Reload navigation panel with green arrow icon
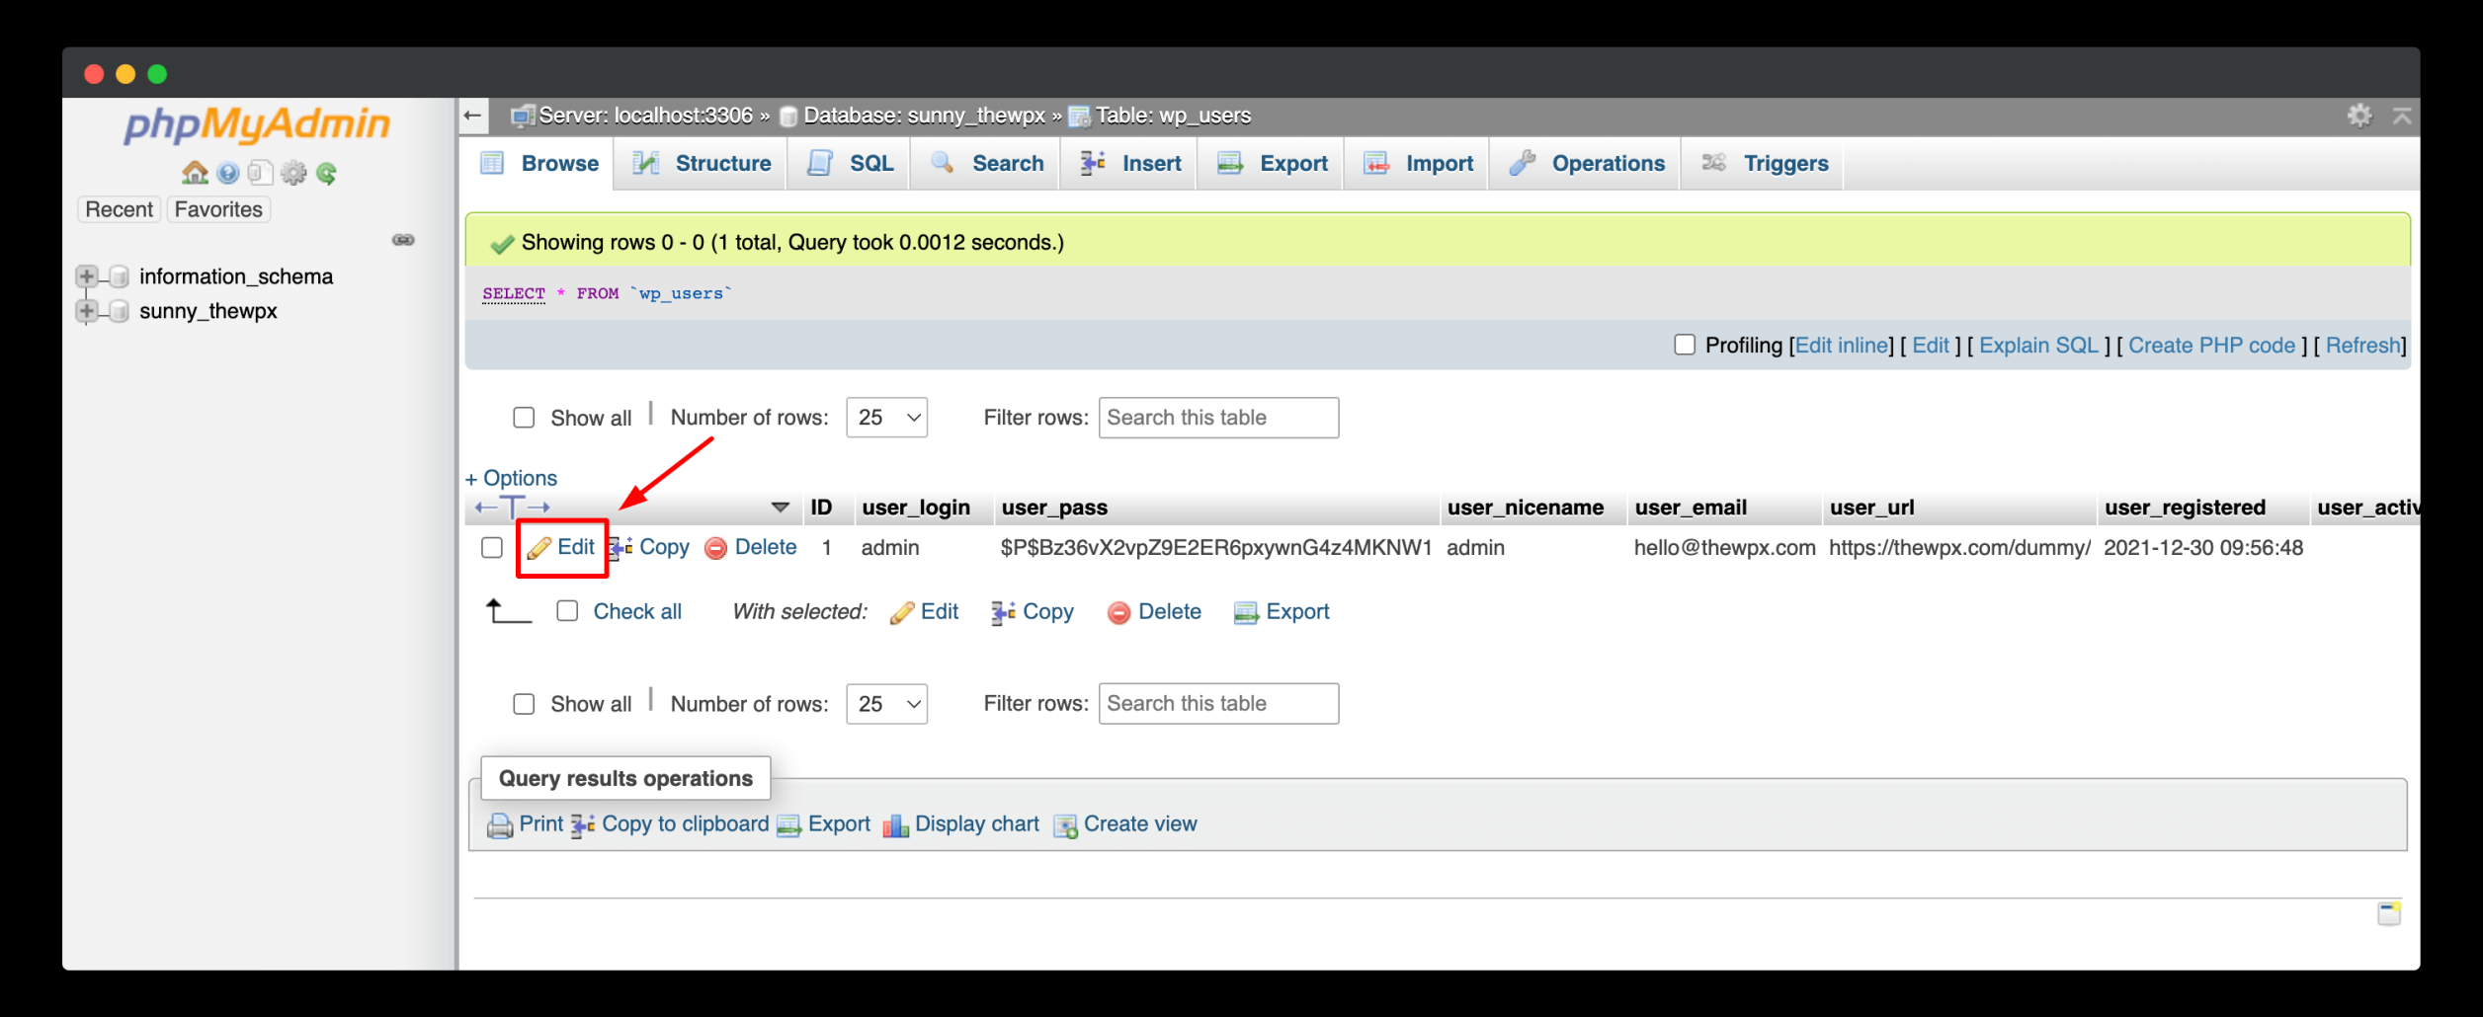This screenshot has width=2483, height=1017. click(327, 174)
